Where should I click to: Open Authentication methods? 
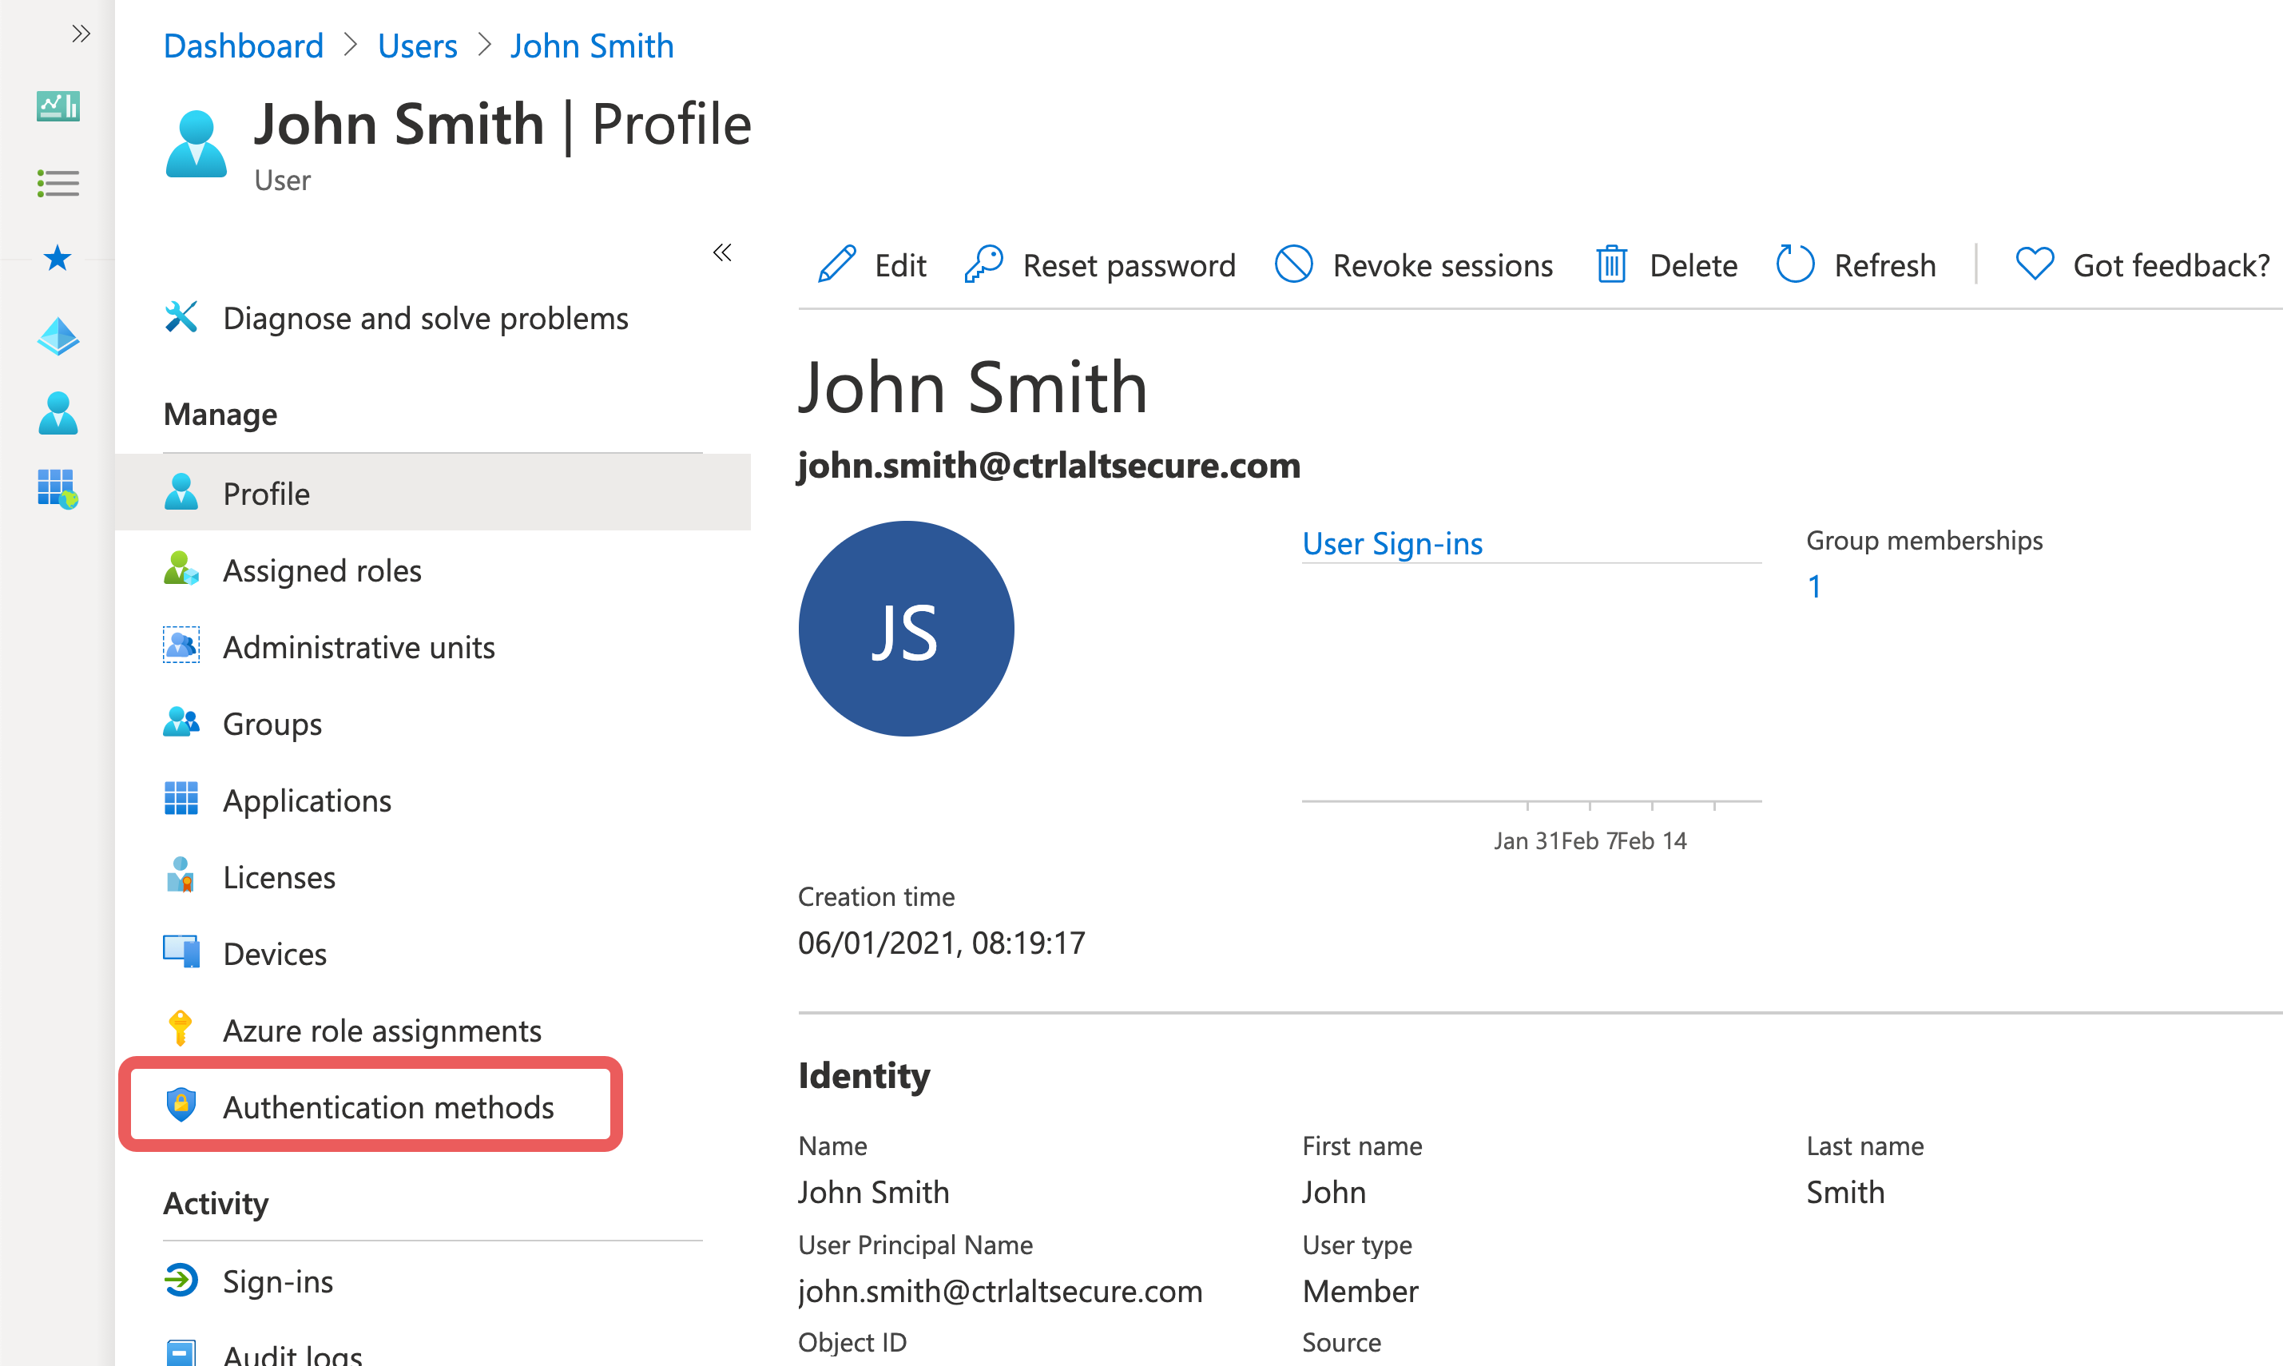pos(388,1107)
